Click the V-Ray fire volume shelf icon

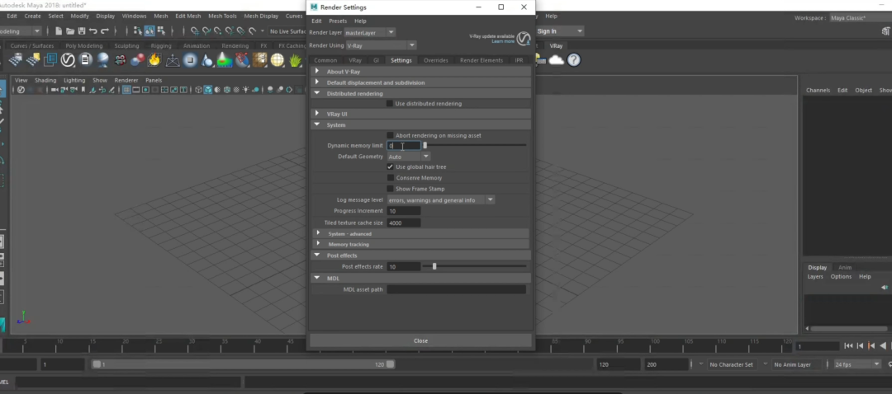[x=154, y=59]
